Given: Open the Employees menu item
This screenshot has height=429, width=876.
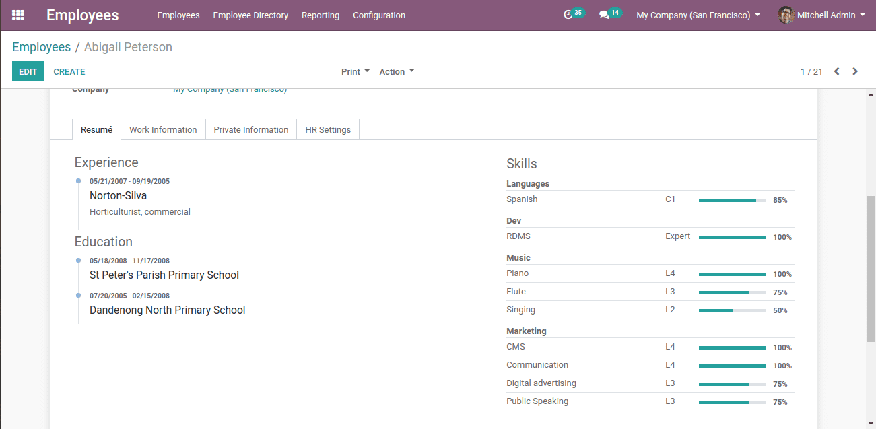Looking at the screenshot, I should tap(178, 15).
